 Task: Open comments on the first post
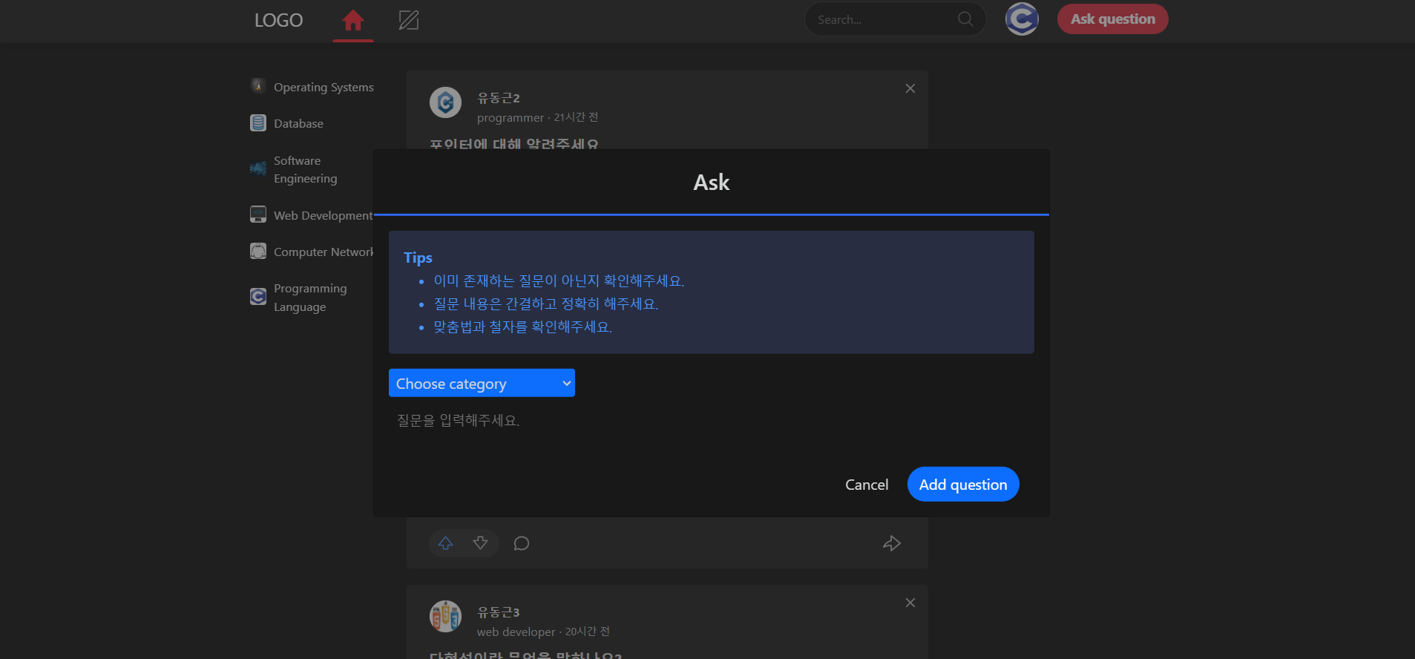click(x=522, y=543)
